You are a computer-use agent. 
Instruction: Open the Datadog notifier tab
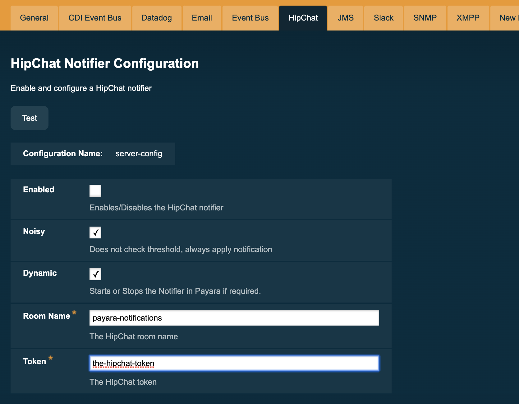pyautogui.click(x=157, y=18)
